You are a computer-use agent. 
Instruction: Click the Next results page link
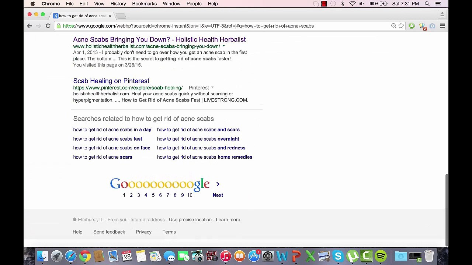pyautogui.click(x=218, y=195)
